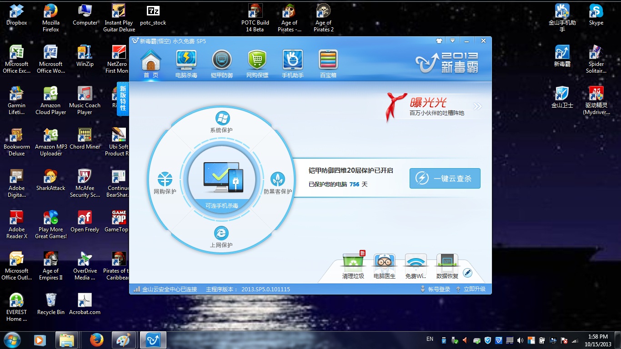621x349 pixels.
Task: Click the 一键云查杀 cloud scan button
Action: pyautogui.click(x=445, y=178)
